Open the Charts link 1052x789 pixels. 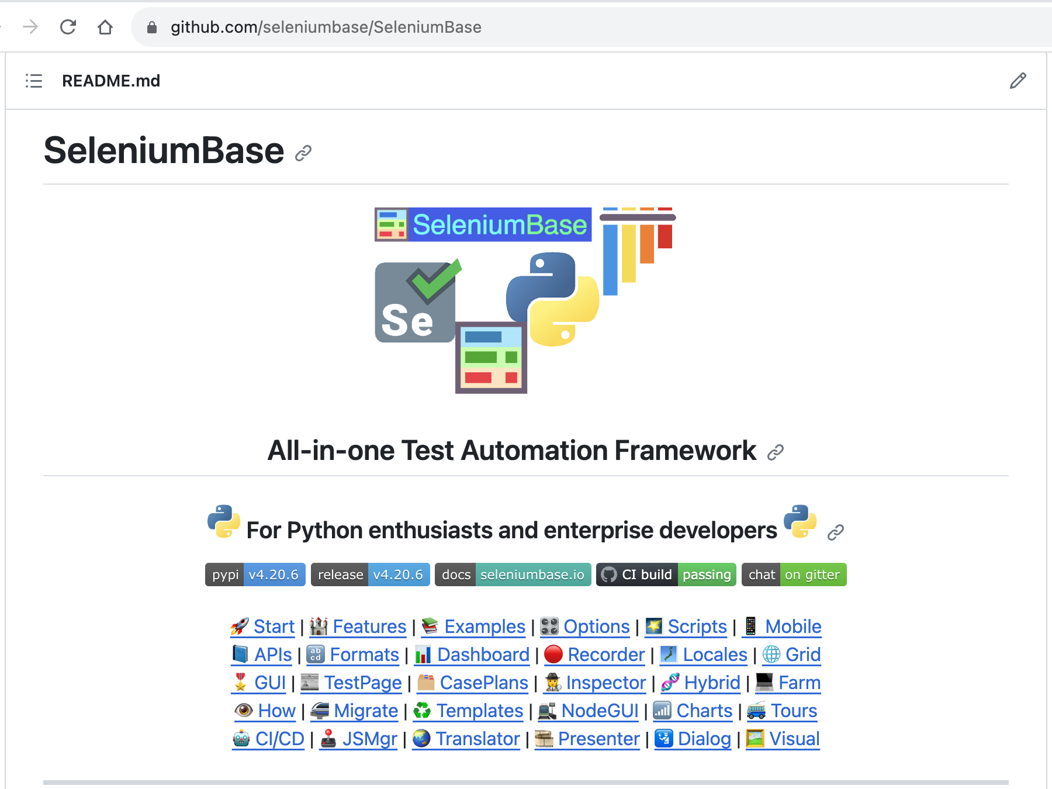(x=693, y=711)
